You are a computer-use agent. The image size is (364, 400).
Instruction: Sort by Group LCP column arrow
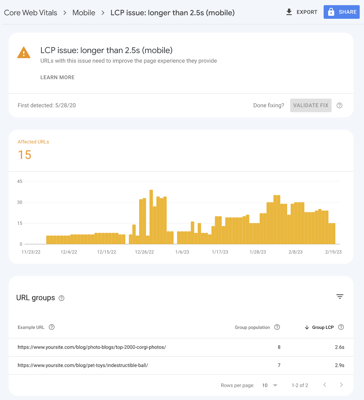click(x=307, y=327)
